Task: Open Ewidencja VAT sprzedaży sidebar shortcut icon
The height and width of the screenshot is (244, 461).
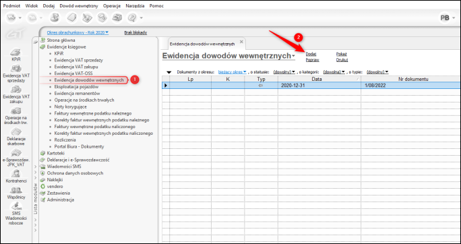Action: [x=16, y=68]
